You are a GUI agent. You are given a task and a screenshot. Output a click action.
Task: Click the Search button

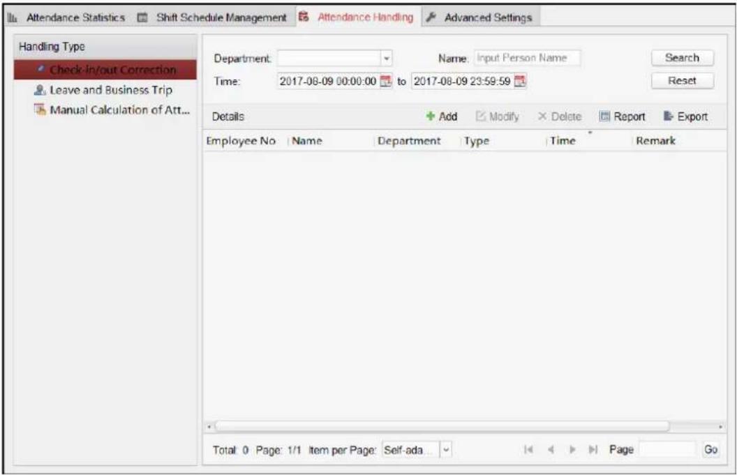[x=682, y=58]
